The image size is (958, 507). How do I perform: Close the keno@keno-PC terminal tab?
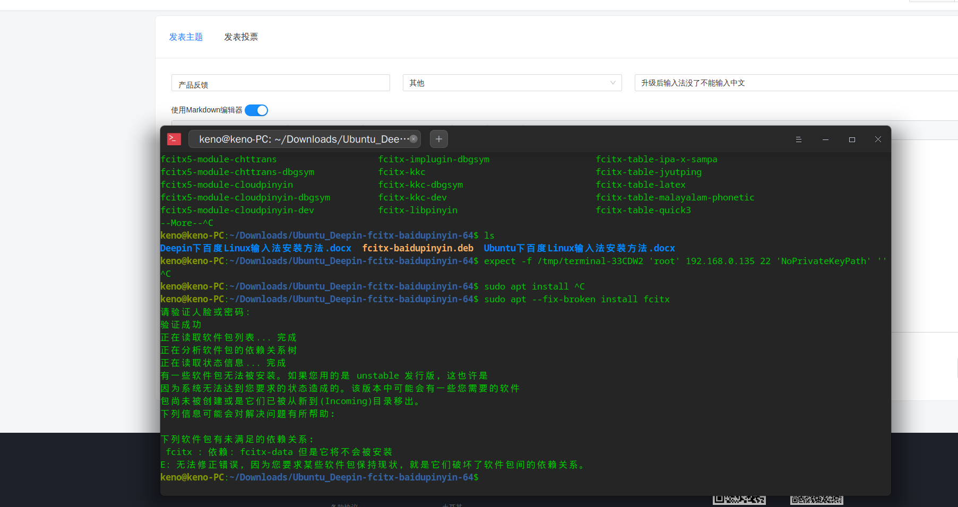click(413, 139)
